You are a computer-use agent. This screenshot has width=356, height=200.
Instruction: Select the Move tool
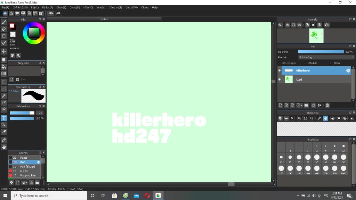tap(4, 51)
